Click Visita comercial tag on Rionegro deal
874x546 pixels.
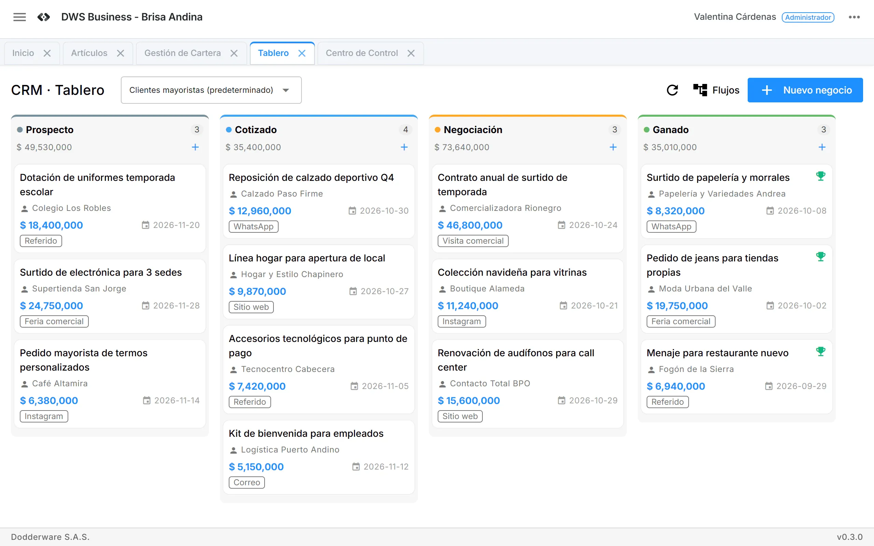pos(473,241)
